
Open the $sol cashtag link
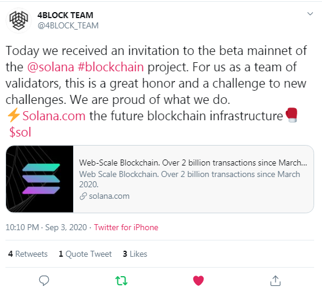[x=20, y=132]
